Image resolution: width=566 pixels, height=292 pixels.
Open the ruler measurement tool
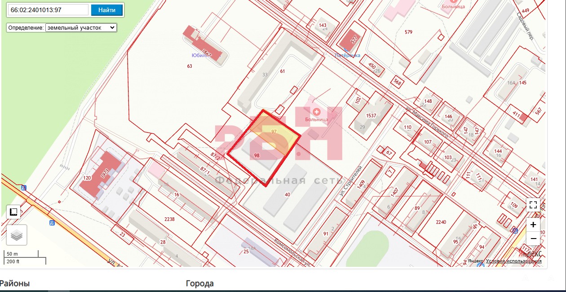pos(13,212)
